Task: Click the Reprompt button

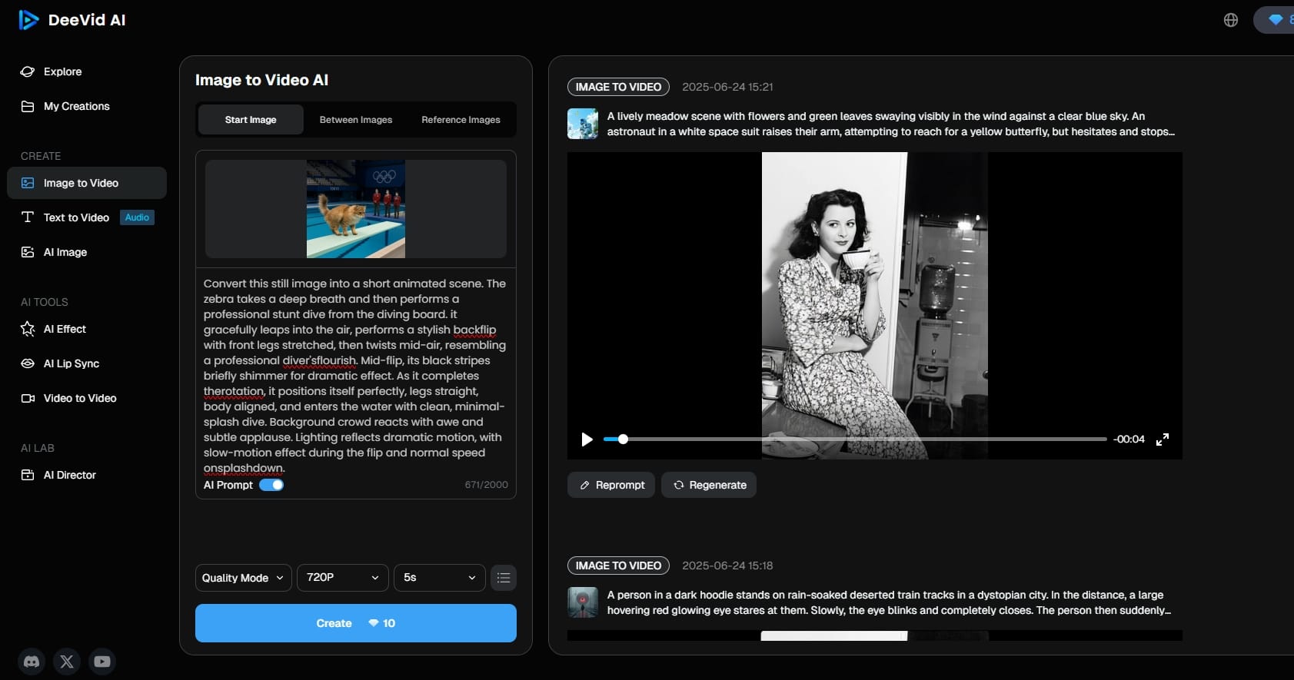Action: (611, 485)
